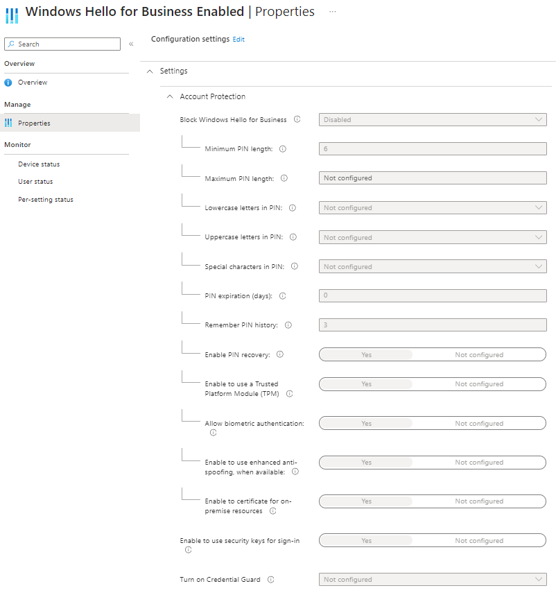
Task: Open the Lowercase letters in PIN dropdown
Action: [x=433, y=207]
